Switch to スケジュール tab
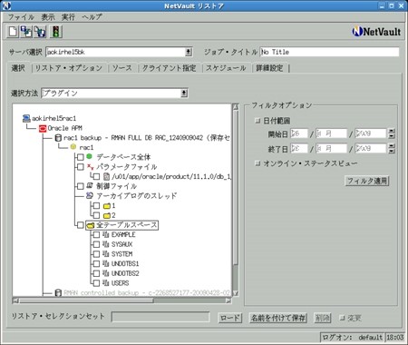 coord(226,68)
